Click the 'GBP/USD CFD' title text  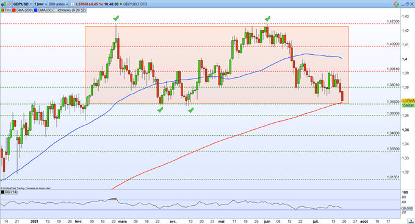tap(135, 4)
